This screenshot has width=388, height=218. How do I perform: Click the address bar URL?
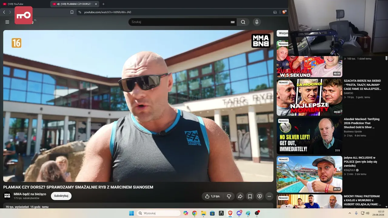(108, 12)
